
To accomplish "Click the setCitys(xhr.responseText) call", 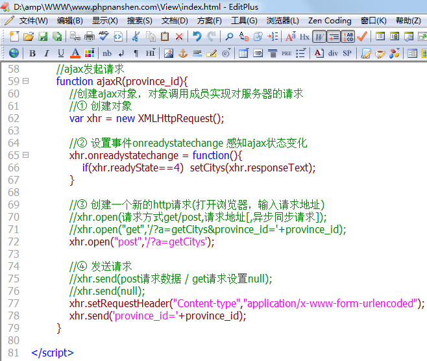I will pyautogui.click(x=250, y=168).
